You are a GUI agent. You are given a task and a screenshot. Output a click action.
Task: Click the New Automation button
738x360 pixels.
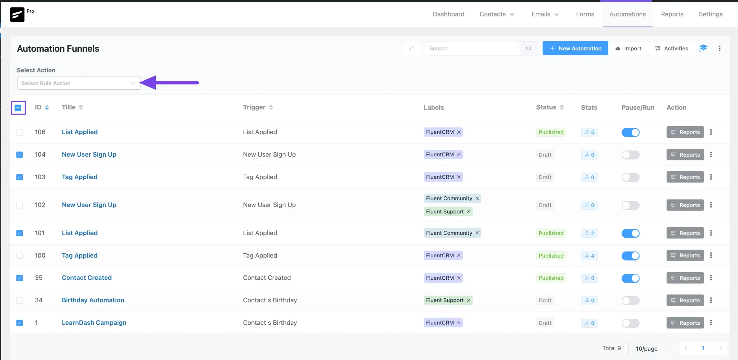click(575, 48)
